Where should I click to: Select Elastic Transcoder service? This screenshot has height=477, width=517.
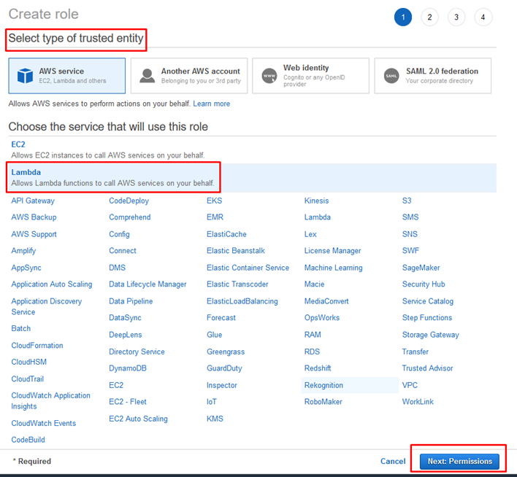pos(237,284)
